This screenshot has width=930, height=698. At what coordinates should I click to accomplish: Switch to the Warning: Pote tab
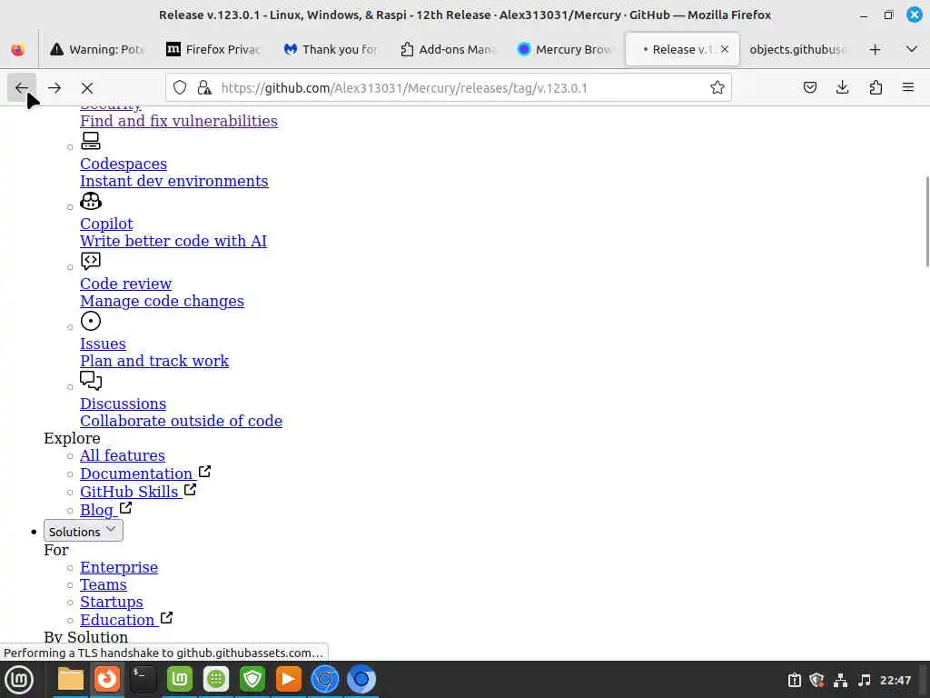[97, 49]
